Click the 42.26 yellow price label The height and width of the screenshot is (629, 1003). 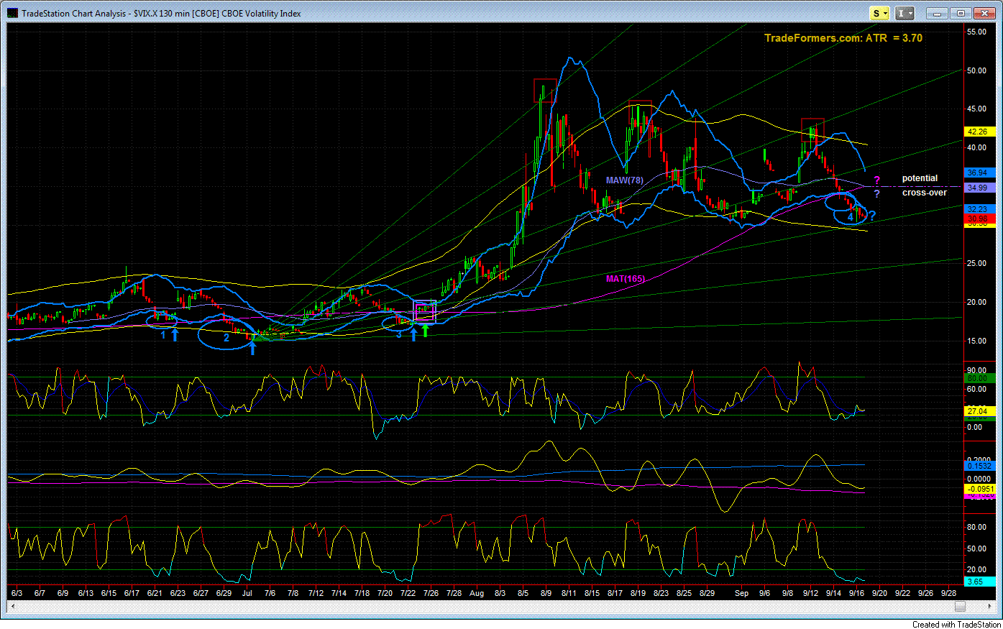[979, 132]
